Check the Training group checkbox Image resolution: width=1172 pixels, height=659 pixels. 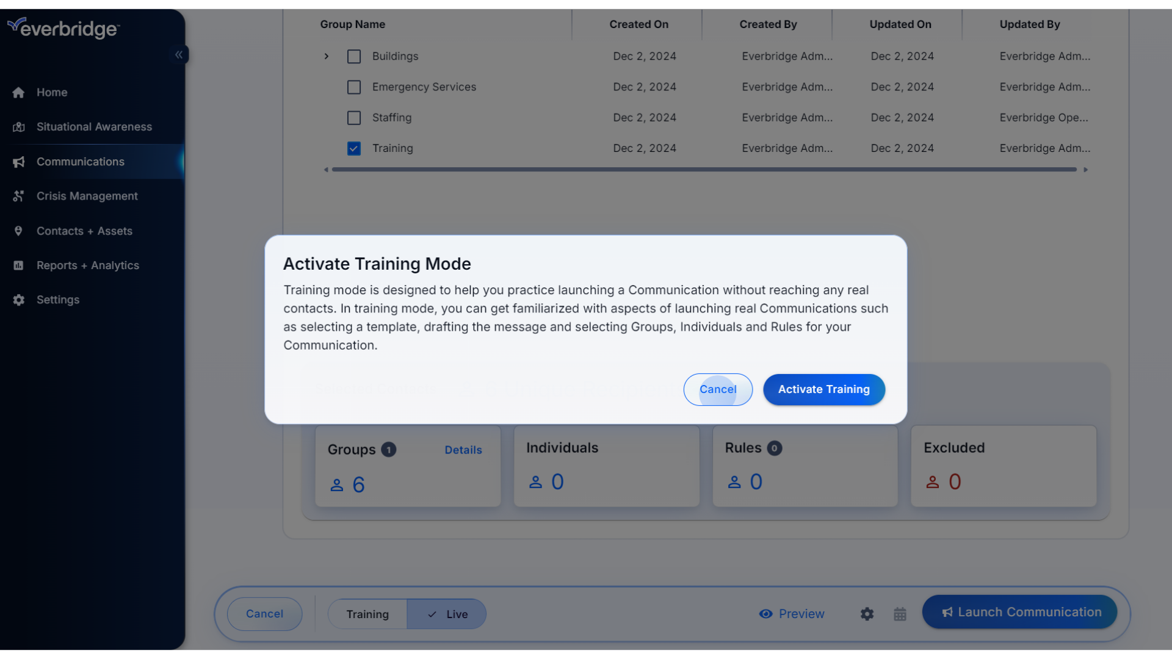pos(353,148)
